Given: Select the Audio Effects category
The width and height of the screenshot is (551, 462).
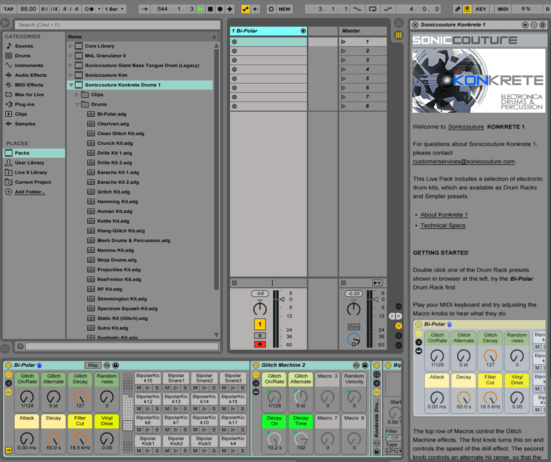Looking at the screenshot, I should coord(31,75).
